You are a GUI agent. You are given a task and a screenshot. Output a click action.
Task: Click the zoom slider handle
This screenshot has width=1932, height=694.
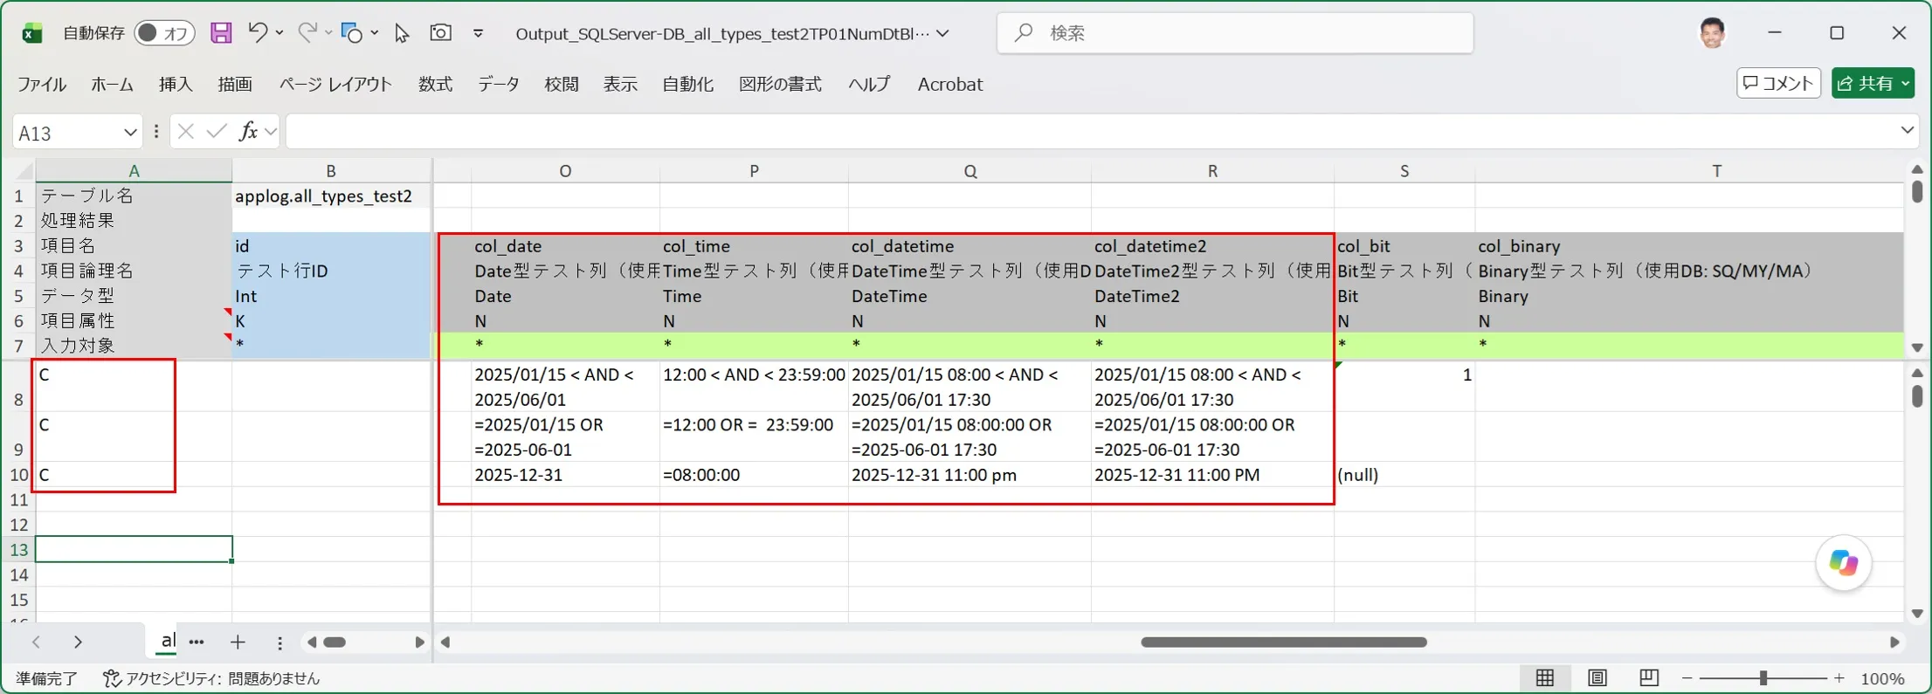[x=1763, y=678]
